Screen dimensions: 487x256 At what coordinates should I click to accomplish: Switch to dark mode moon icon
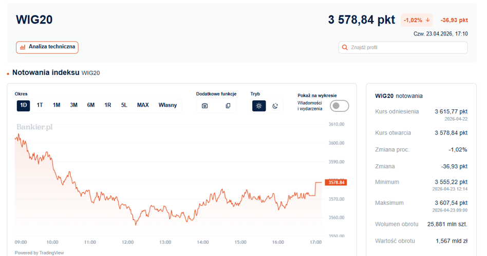275,106
